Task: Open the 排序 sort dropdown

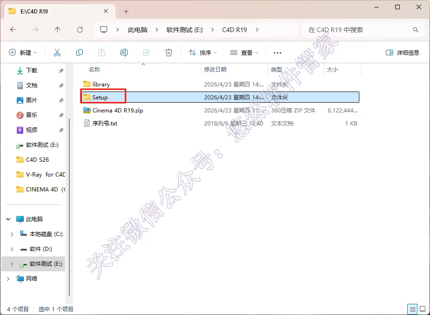Action: [203, 52]
